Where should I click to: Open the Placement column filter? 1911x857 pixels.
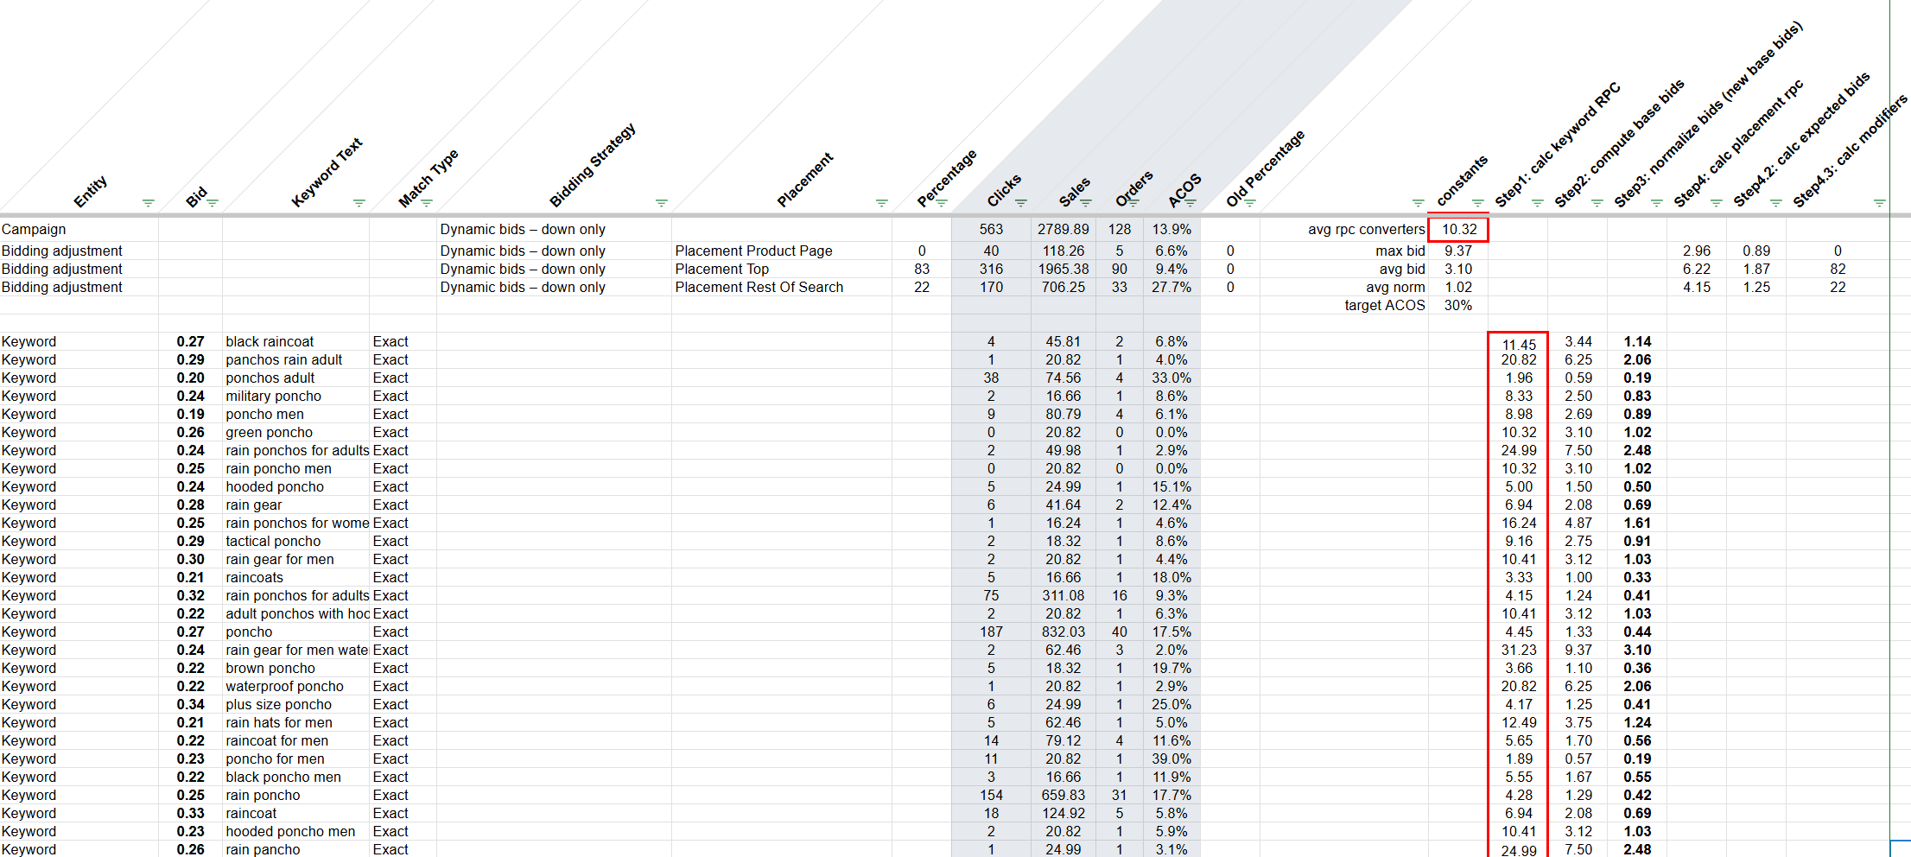882,203
